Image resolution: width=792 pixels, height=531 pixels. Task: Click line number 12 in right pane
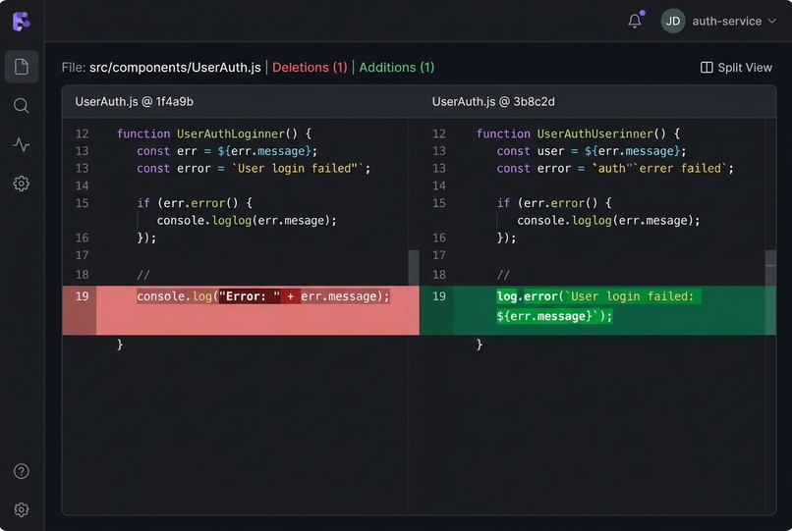click(439, 133)
